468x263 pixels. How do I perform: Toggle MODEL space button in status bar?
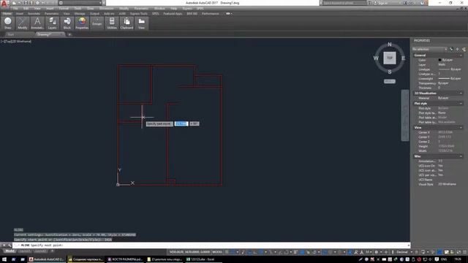pos(217,252)
